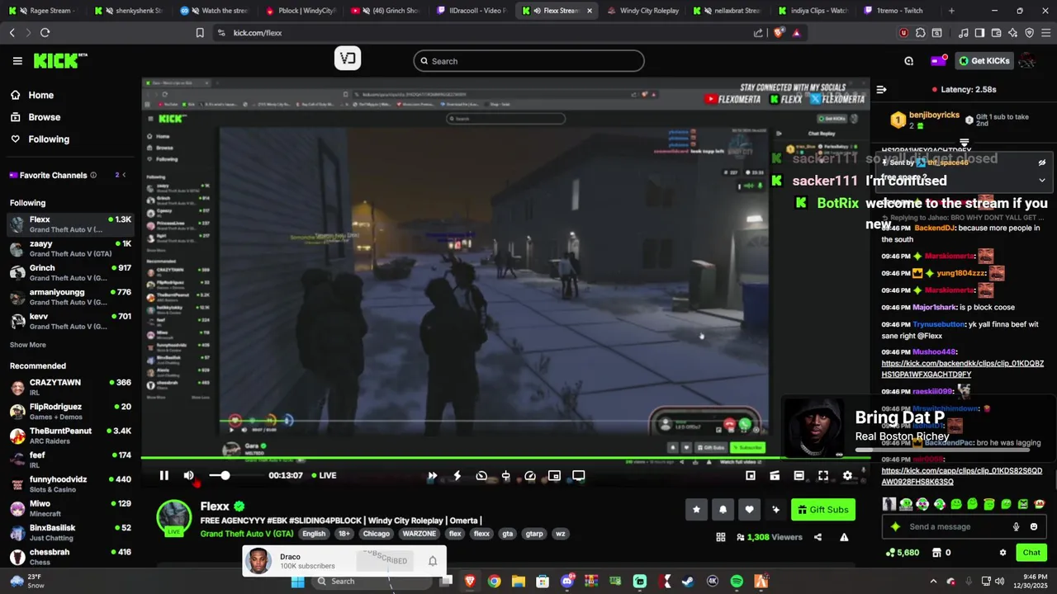Open kevv channel in sidebar
Image resolution: width=1057 pixels, height=594 pixels.
pos(70,321)
